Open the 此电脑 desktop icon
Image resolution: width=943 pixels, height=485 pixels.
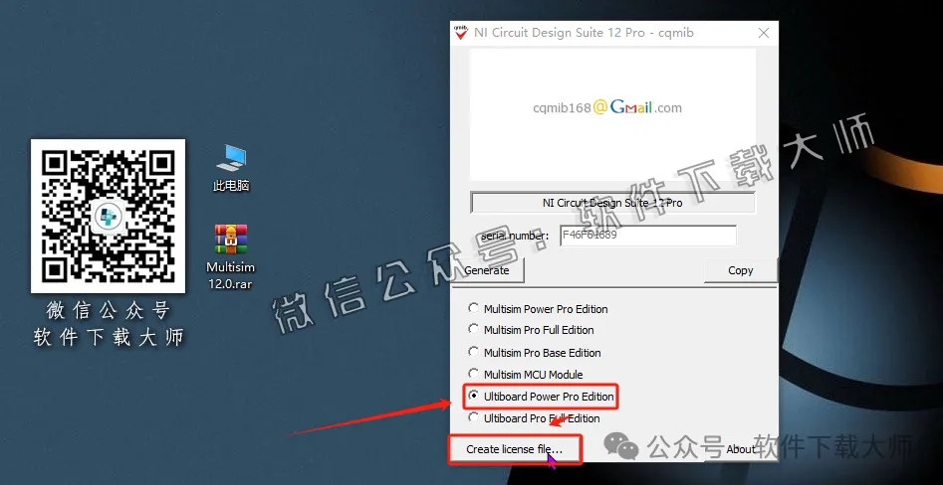coord(231,168)
